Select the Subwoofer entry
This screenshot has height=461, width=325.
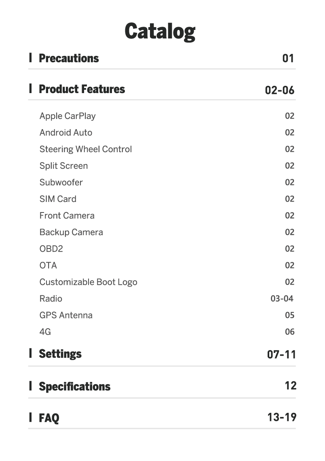point(61,183)
